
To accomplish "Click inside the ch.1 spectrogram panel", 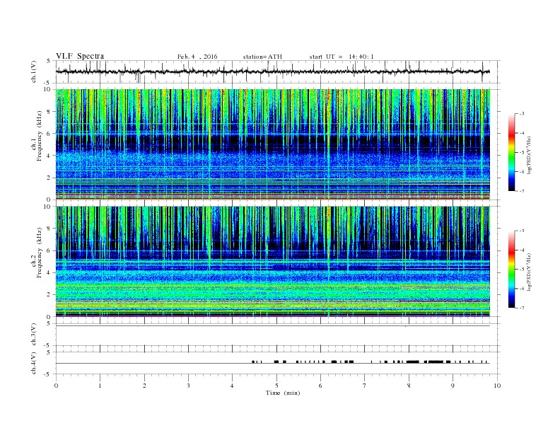I will (x=272, y=144).
